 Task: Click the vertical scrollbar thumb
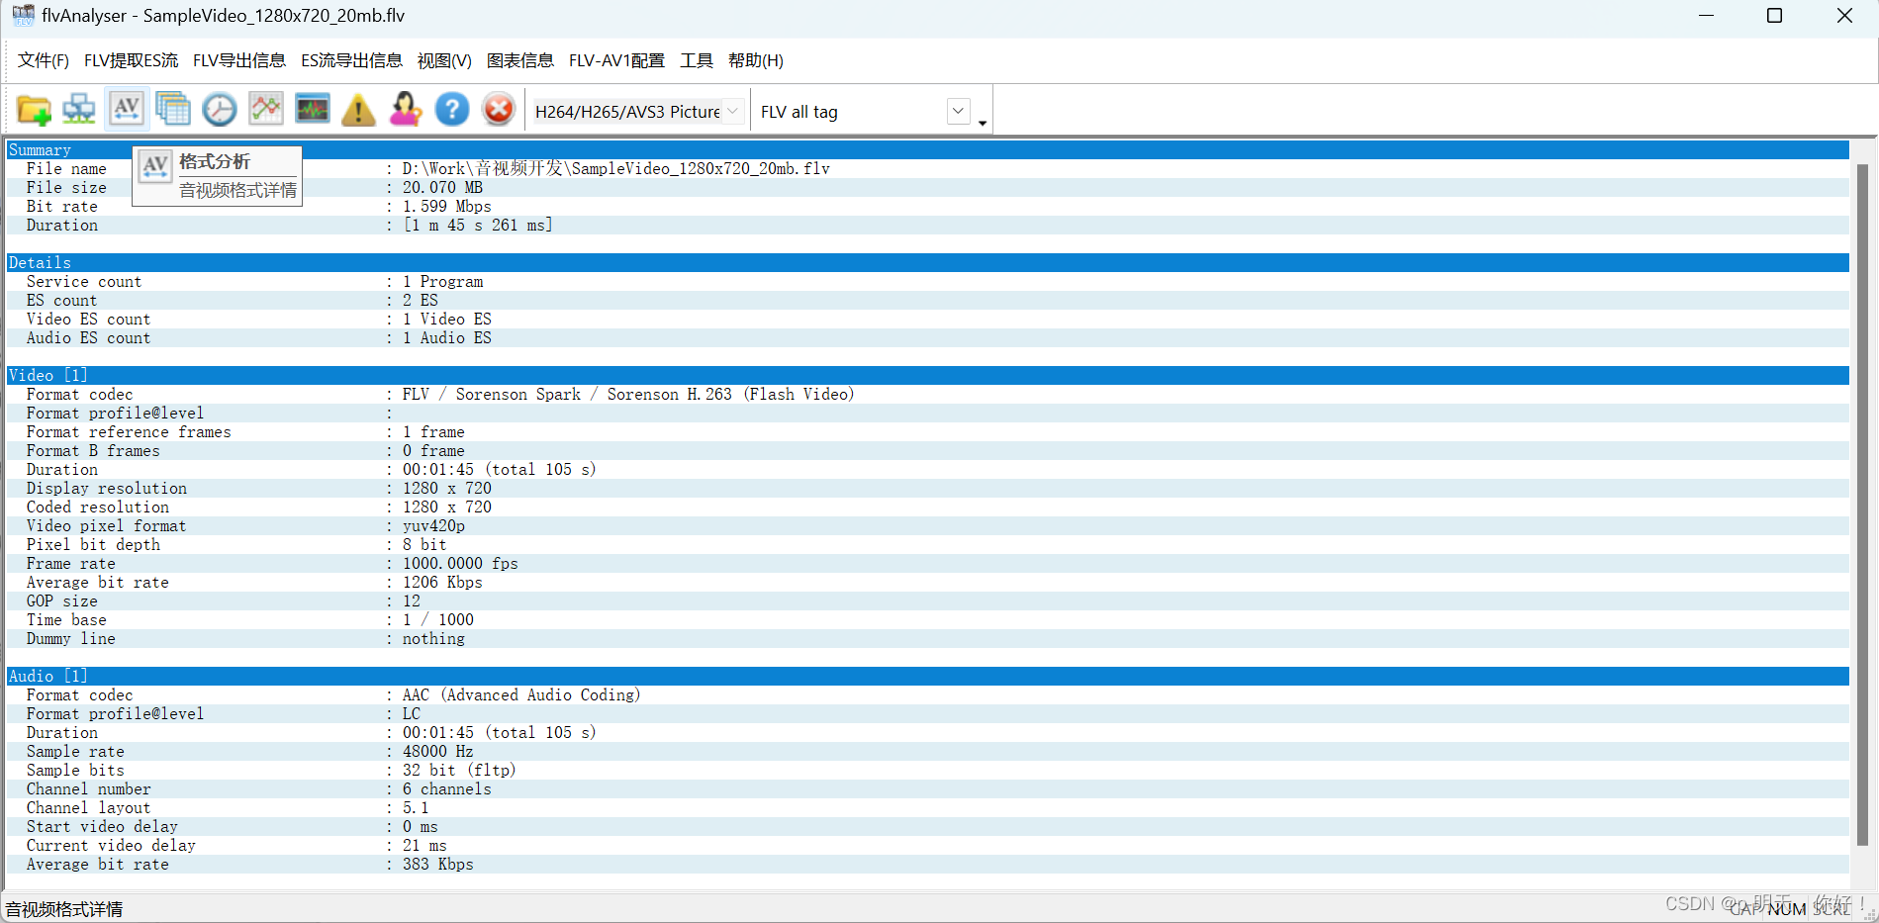[x=1862, y=505]
